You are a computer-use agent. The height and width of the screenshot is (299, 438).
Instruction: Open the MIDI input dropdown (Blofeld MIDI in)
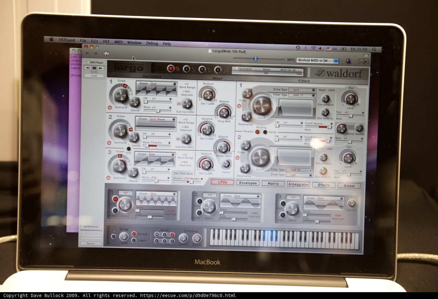(x=318, y=61)
